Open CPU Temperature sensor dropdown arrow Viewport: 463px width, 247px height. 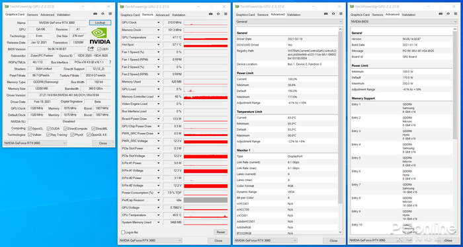(x=158, y=215)
